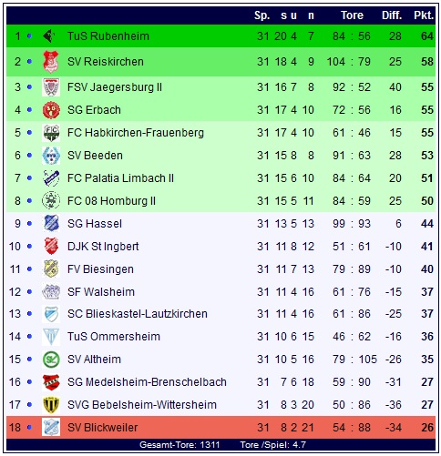Click the DJK St Ingbert crest
This screenshot has height=456, width=441.
pos(51,246)
